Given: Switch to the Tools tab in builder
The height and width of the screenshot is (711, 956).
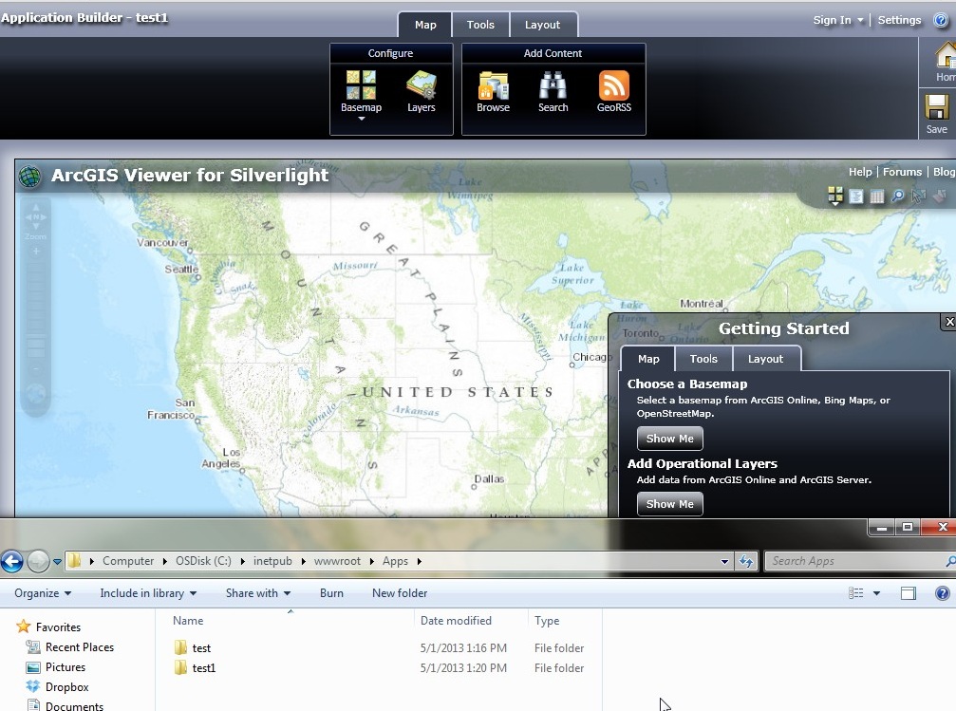Looking at the screenshot, I should click(480, 25).
